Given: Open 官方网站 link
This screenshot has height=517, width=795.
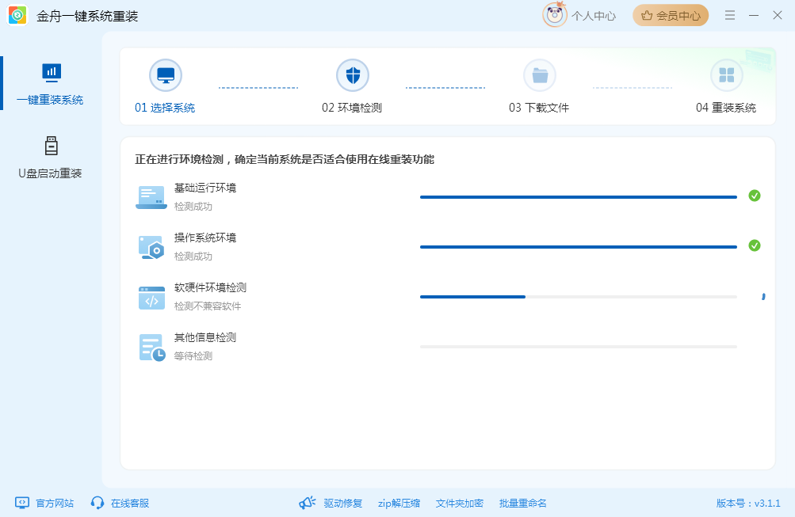Looking at the screenshot, I should point(45,503).
